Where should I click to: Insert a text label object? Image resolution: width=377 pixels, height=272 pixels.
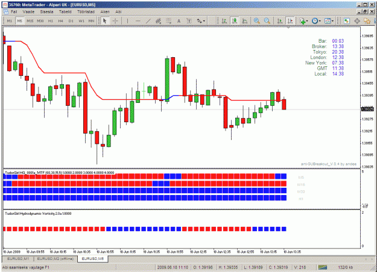click(189, 21)
